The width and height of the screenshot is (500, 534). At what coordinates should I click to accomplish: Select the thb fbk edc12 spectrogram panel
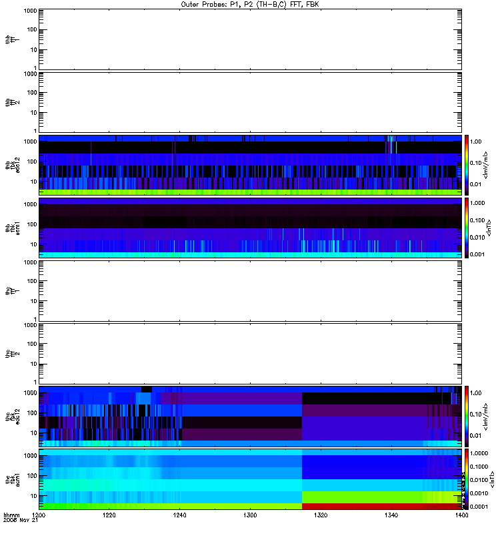tap(250, 164)
